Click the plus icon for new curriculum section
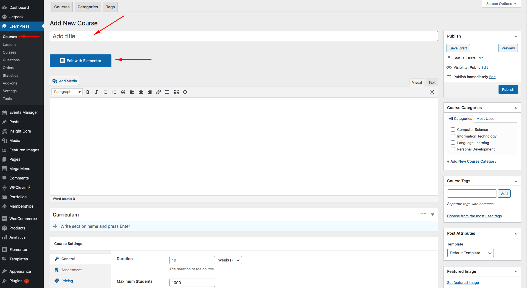 tap(55, 226)
